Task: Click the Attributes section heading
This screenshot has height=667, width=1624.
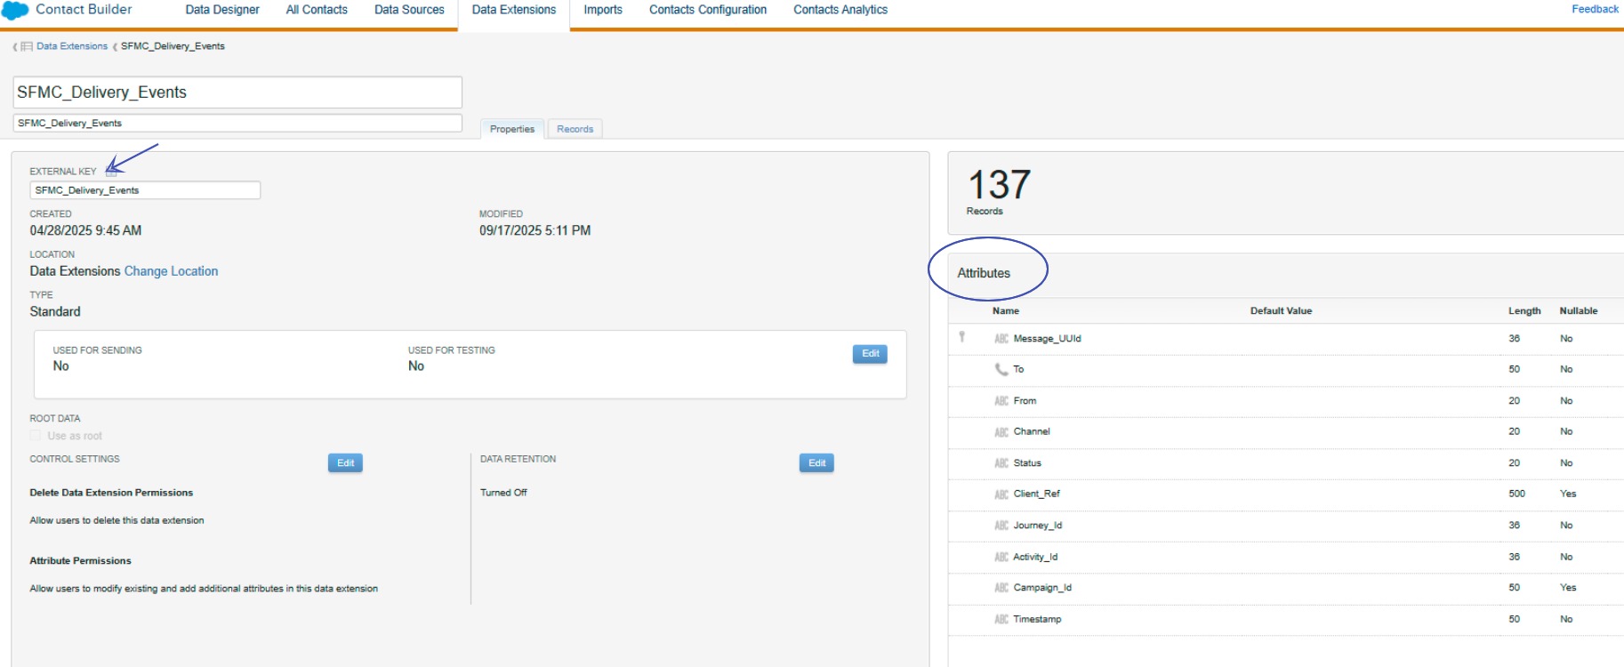Action: [984, 273]
